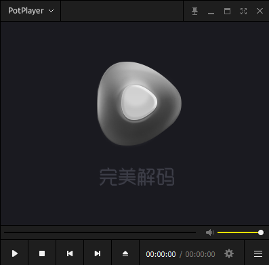The image size is (269, 265).
Task: Skip to the previous track
Action: pos(70,253)
